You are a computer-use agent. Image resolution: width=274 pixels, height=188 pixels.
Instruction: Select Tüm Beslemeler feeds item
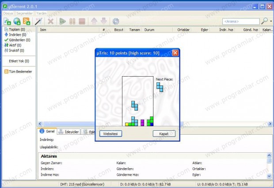pos(20,71)
